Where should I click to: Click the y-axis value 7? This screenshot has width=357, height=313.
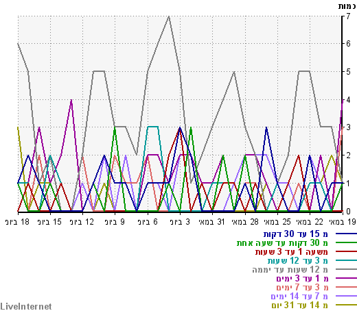point(348,16)
